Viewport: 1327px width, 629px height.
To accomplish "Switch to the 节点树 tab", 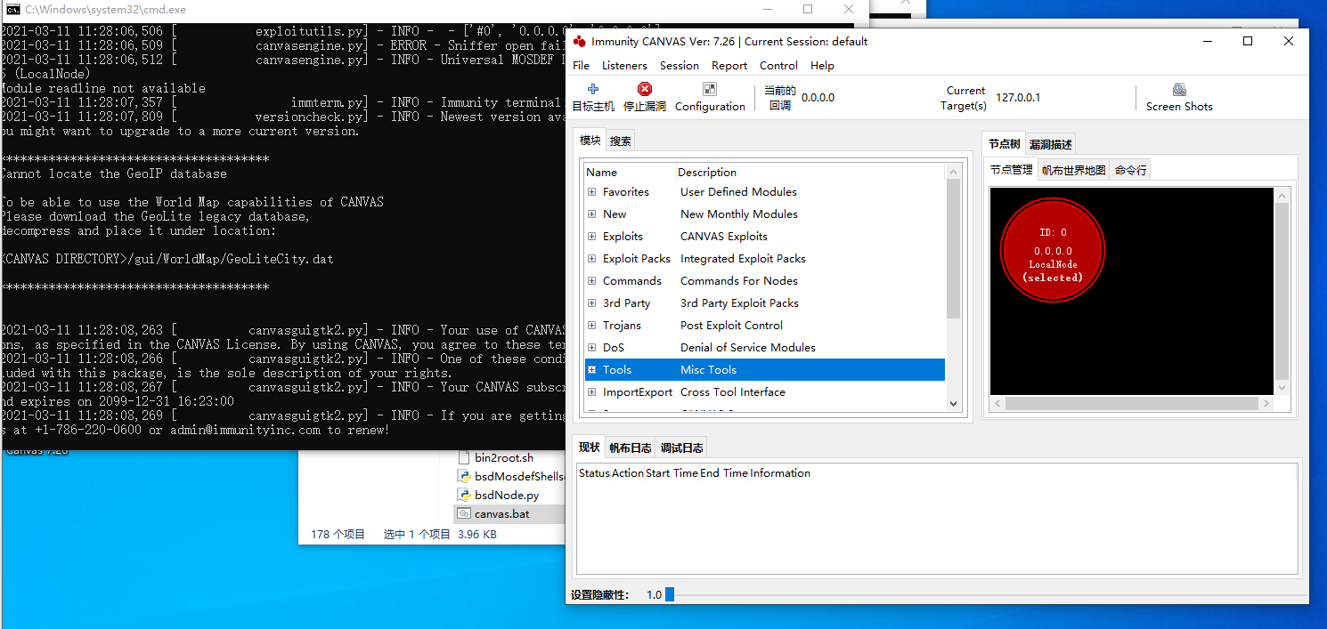I will [1005, 143].
